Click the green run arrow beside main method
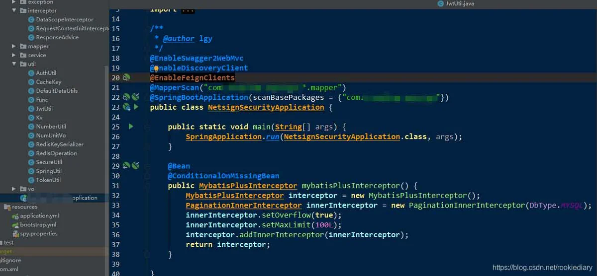The image size is (597, 276). 131,127
